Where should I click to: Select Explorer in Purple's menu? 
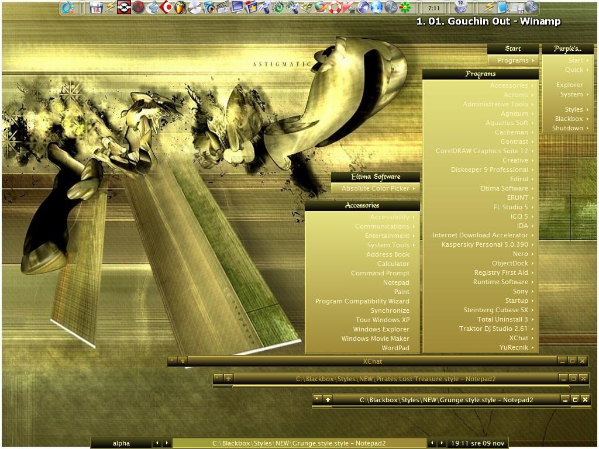[567, 85]
